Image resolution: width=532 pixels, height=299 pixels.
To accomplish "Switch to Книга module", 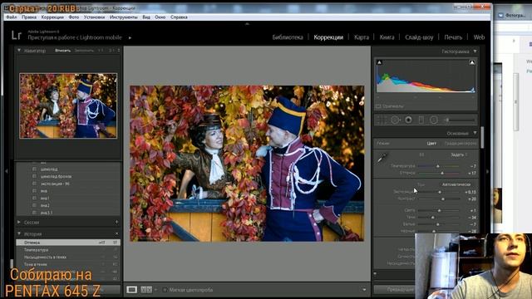I will point(387,37).
